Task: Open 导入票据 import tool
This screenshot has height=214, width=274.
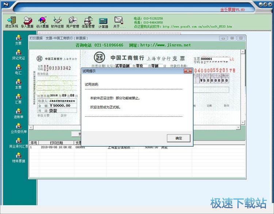Action: tap(27, 22)
